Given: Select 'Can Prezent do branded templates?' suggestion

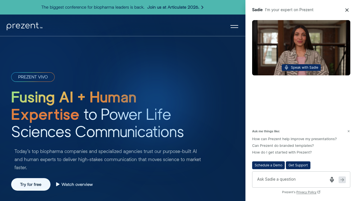Looking at the screenshot, I should point(283,146).
